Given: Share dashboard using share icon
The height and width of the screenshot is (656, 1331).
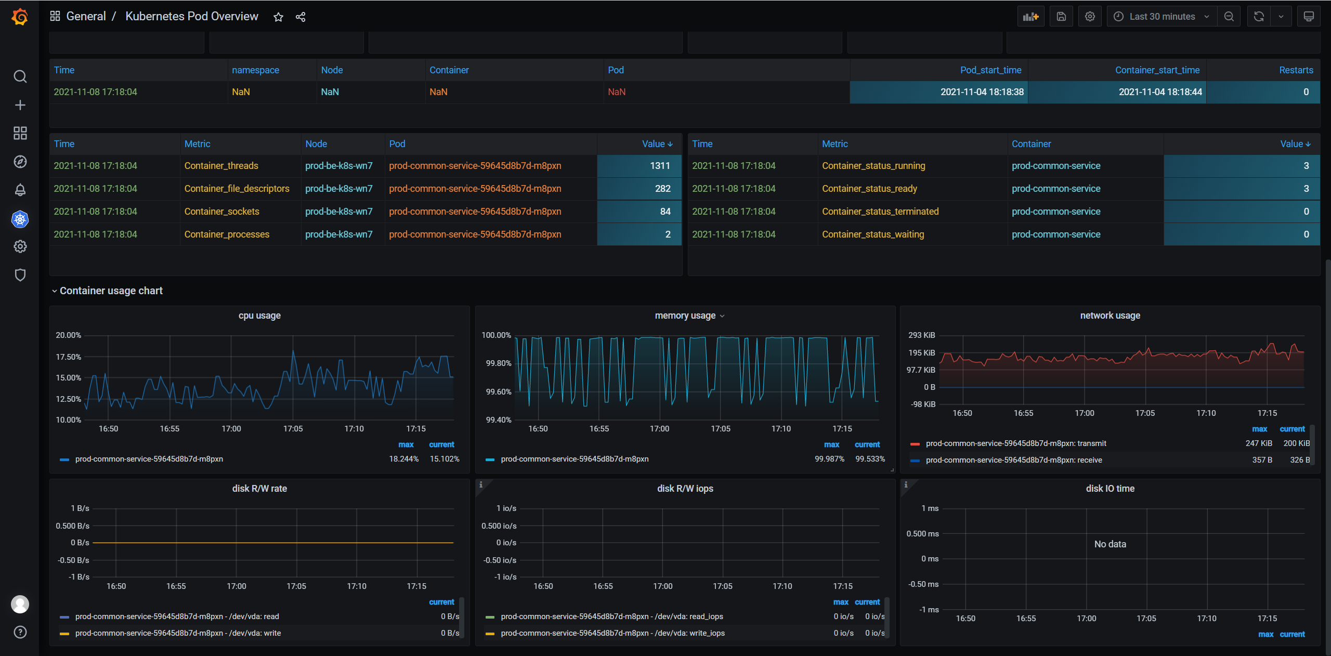Looking at the screenshot, I should click(x=301, y=17).
